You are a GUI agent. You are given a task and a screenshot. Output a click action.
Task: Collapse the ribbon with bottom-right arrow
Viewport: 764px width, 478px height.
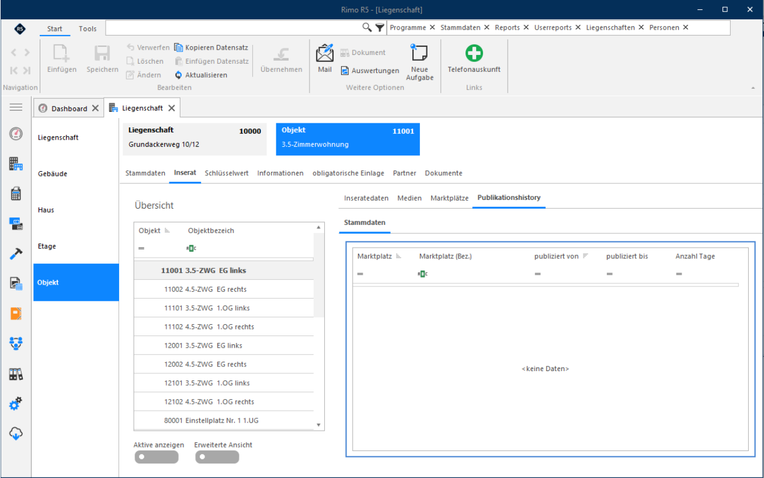[752, 88]
